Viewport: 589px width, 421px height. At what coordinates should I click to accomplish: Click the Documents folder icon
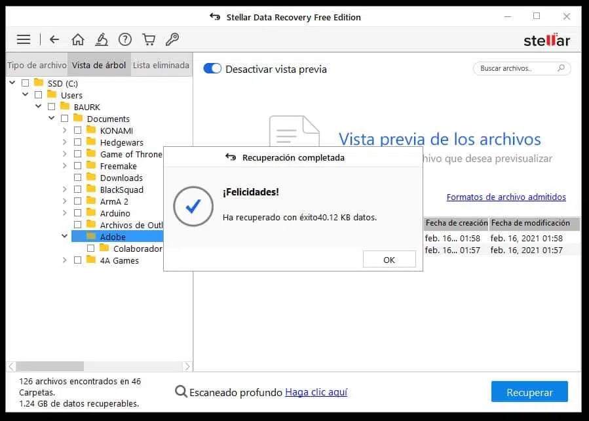78,118
